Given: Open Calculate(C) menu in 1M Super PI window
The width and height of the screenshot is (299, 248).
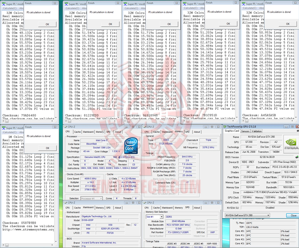Looking at the screenshot, I should click(10, 132).
